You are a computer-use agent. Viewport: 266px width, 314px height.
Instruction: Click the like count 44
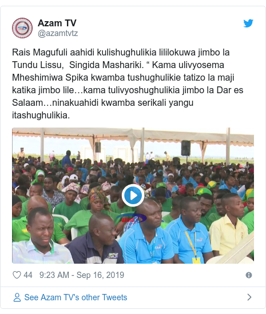[x=28, y=275]
